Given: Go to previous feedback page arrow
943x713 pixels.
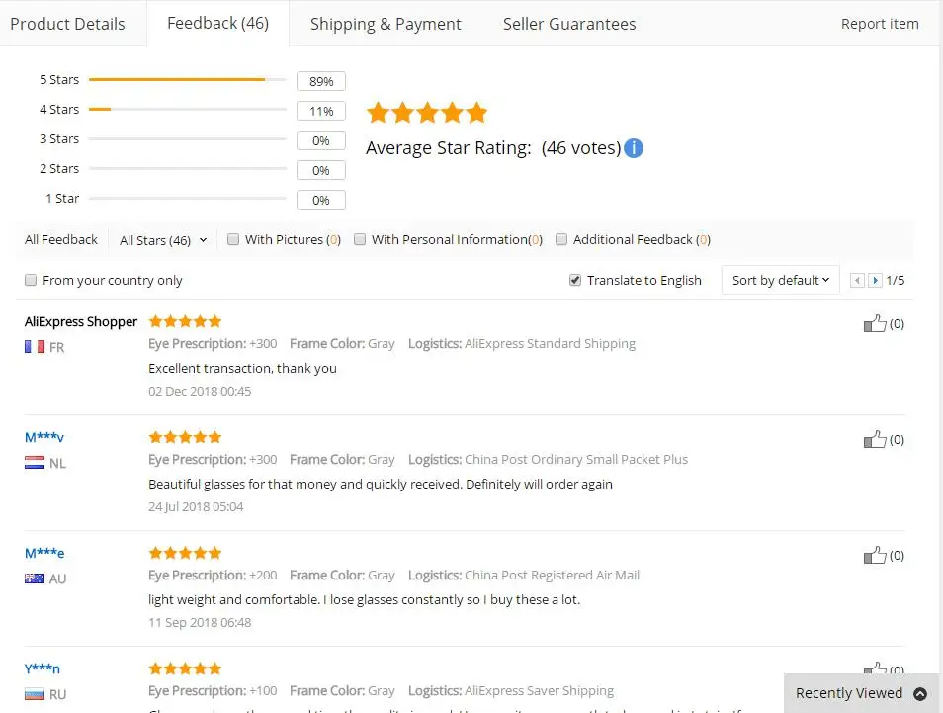Looking at the screenshot, I should 858,281.
